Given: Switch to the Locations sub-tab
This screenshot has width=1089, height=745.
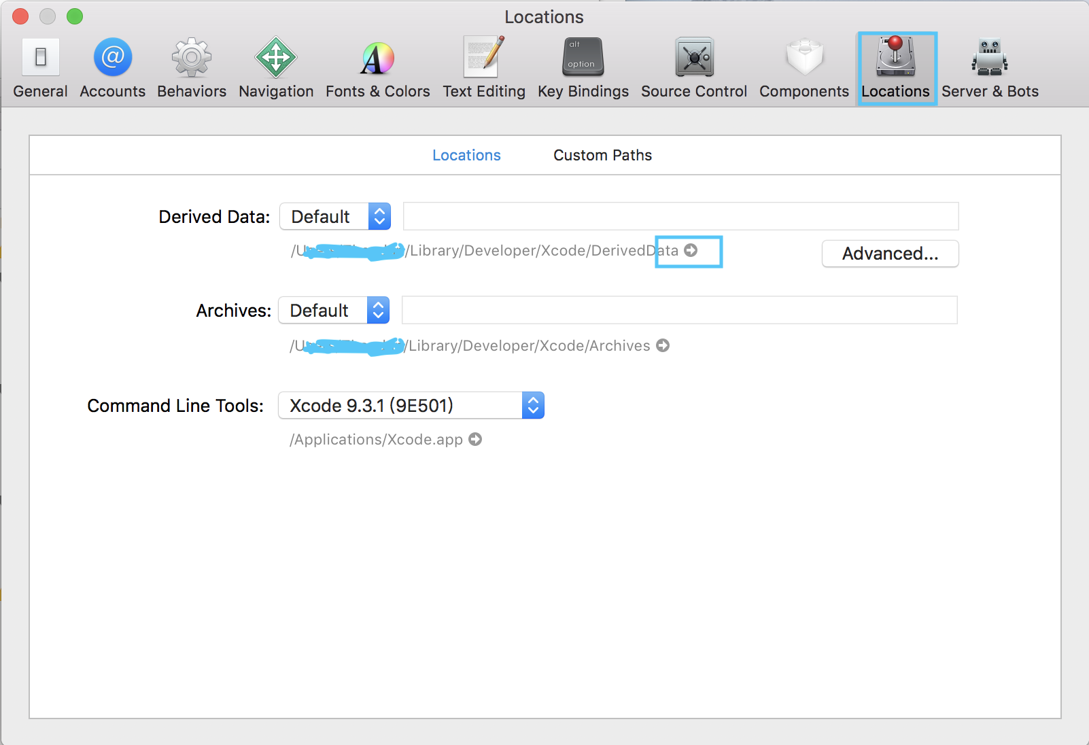Looking at the screenshot, I should coord(466,155).
